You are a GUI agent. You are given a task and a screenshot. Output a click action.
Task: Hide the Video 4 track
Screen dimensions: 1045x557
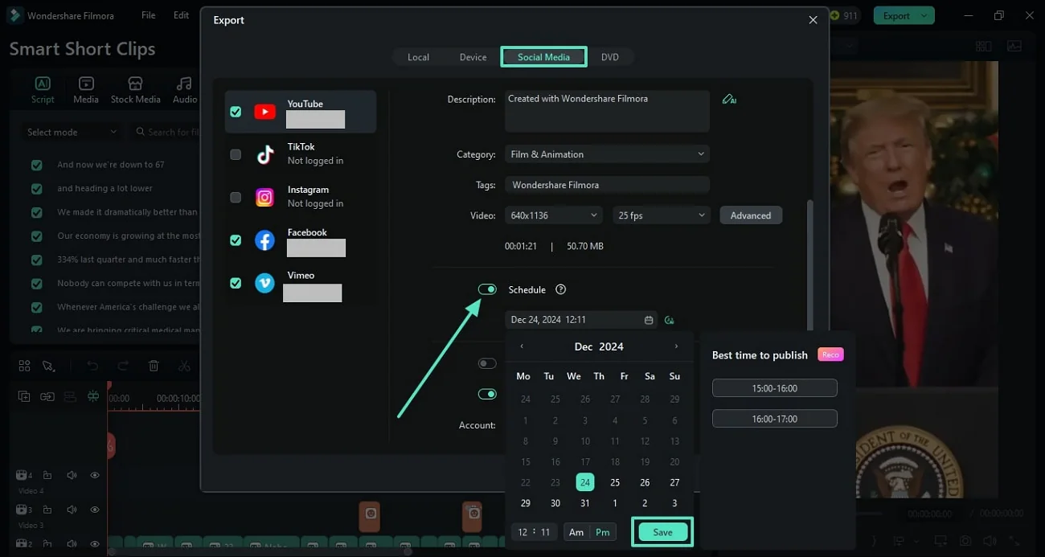(x=95, y=475)
